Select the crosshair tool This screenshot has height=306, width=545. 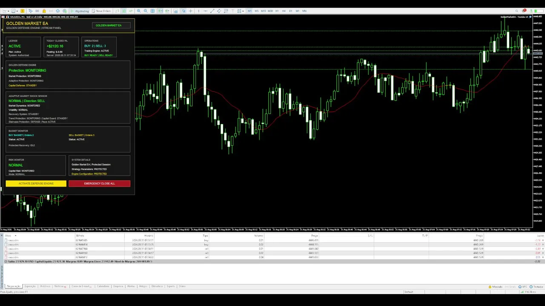(x=191, y=11)
